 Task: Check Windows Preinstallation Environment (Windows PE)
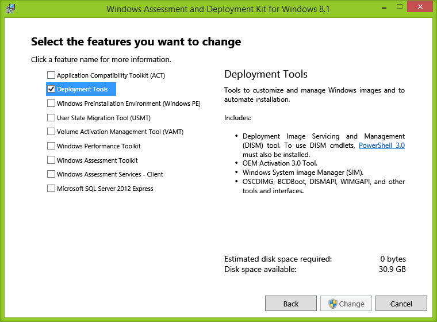point(51,103)
